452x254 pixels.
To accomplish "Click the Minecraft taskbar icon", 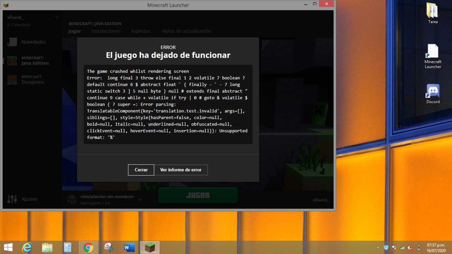I will click(x=150, y=247).
